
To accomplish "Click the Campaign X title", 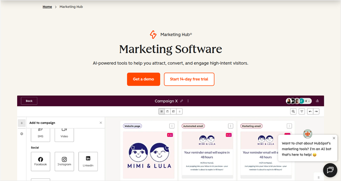I will tap(166, 101).
